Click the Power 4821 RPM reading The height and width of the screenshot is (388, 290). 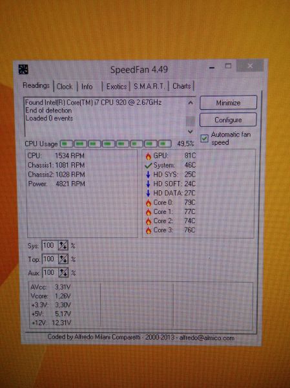click(x=56, y=184)
